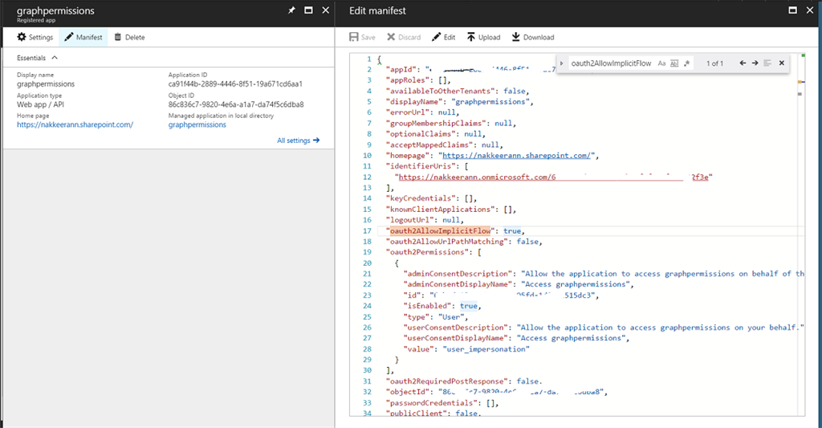Viewport: 822px width, 428px height.
Task: Open Settings for the registered app
Action: tap(35, 37)
